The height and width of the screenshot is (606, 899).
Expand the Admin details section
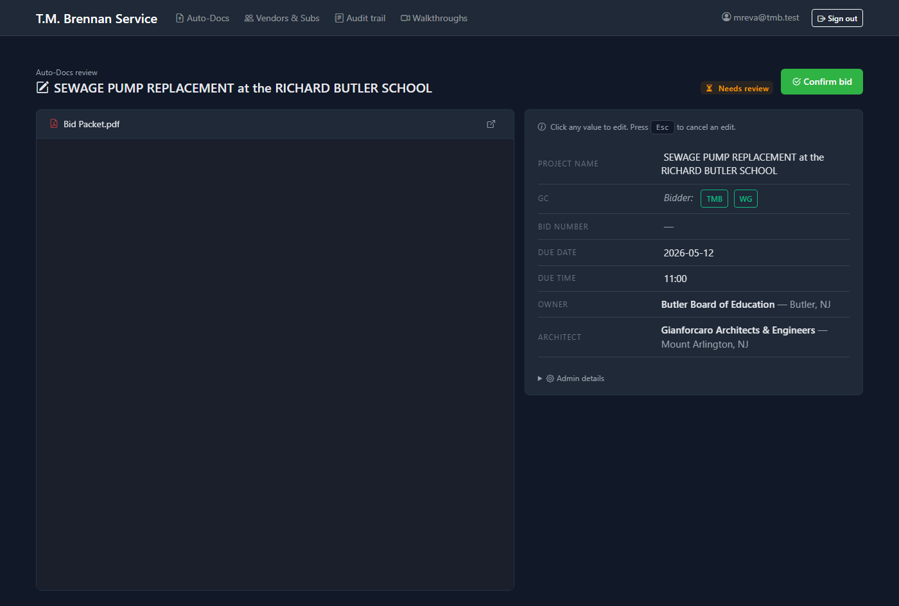(x=571, y=379)
